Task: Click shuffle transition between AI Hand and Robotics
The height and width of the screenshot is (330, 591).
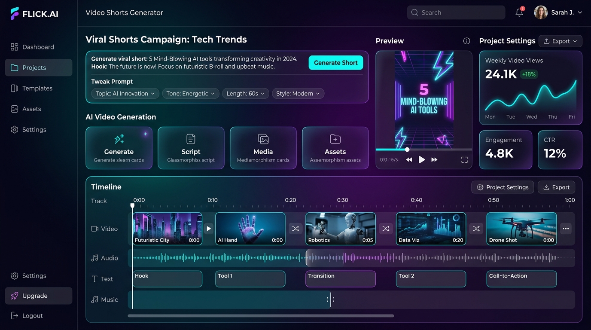Action: point(295,229)
